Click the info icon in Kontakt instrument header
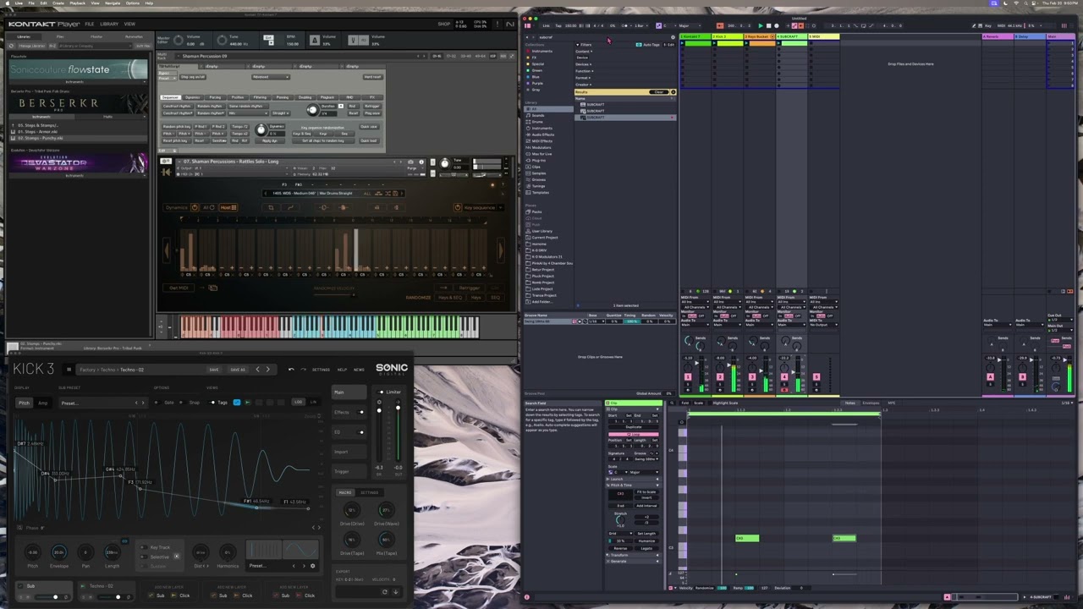The width and height of the screenshot is (1083, 609). (421, 162)
